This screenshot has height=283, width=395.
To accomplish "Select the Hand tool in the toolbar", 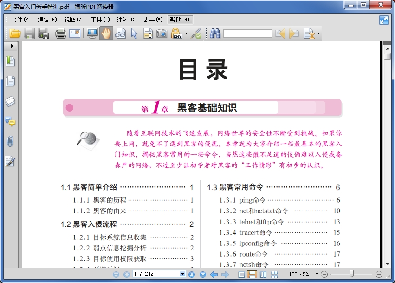I will coord(106,33).
